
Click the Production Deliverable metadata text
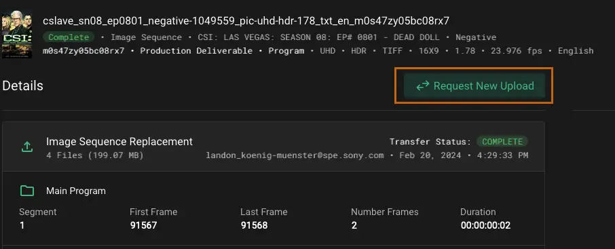pos(196,51)
